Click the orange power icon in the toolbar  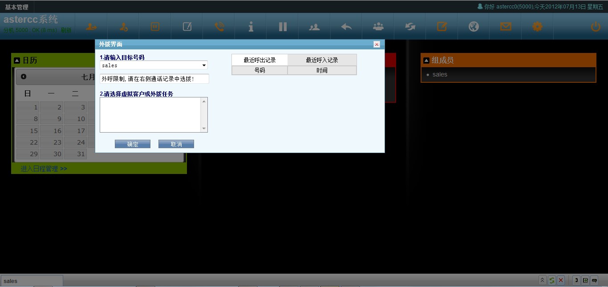[596, 27]
